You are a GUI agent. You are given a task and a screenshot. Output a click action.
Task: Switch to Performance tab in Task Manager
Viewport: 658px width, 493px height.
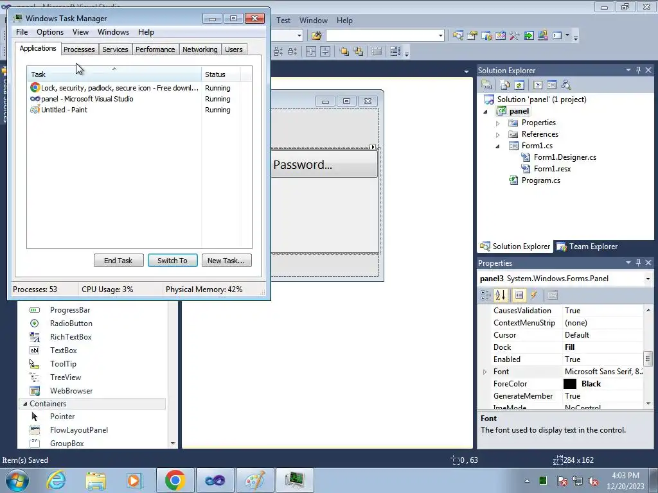pos(156,49)
